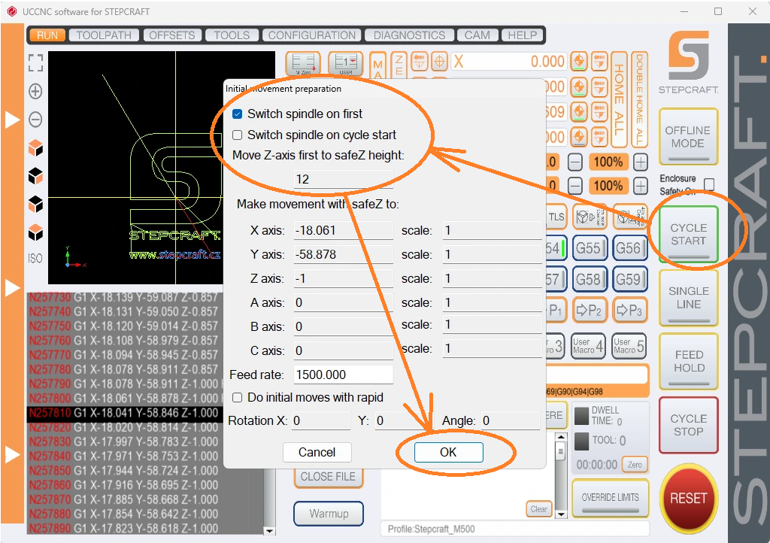Open the DIAGNOSTICS tab
Image resolution: width=770 pixels, height=543 pixels.
point(410,35)
